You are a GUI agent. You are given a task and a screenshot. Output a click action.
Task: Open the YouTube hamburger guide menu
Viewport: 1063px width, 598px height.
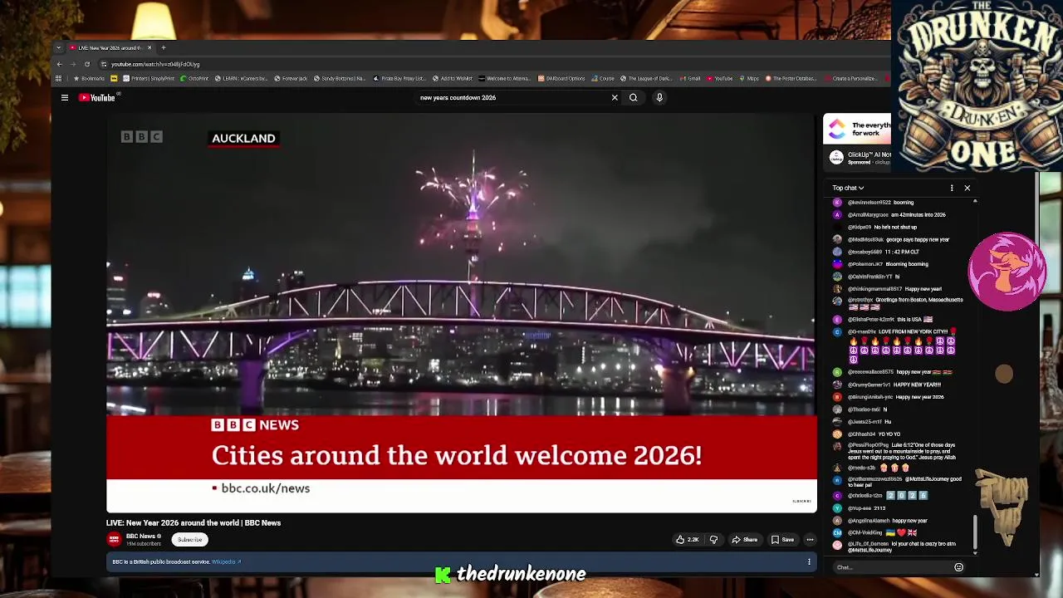pos(64,98)
